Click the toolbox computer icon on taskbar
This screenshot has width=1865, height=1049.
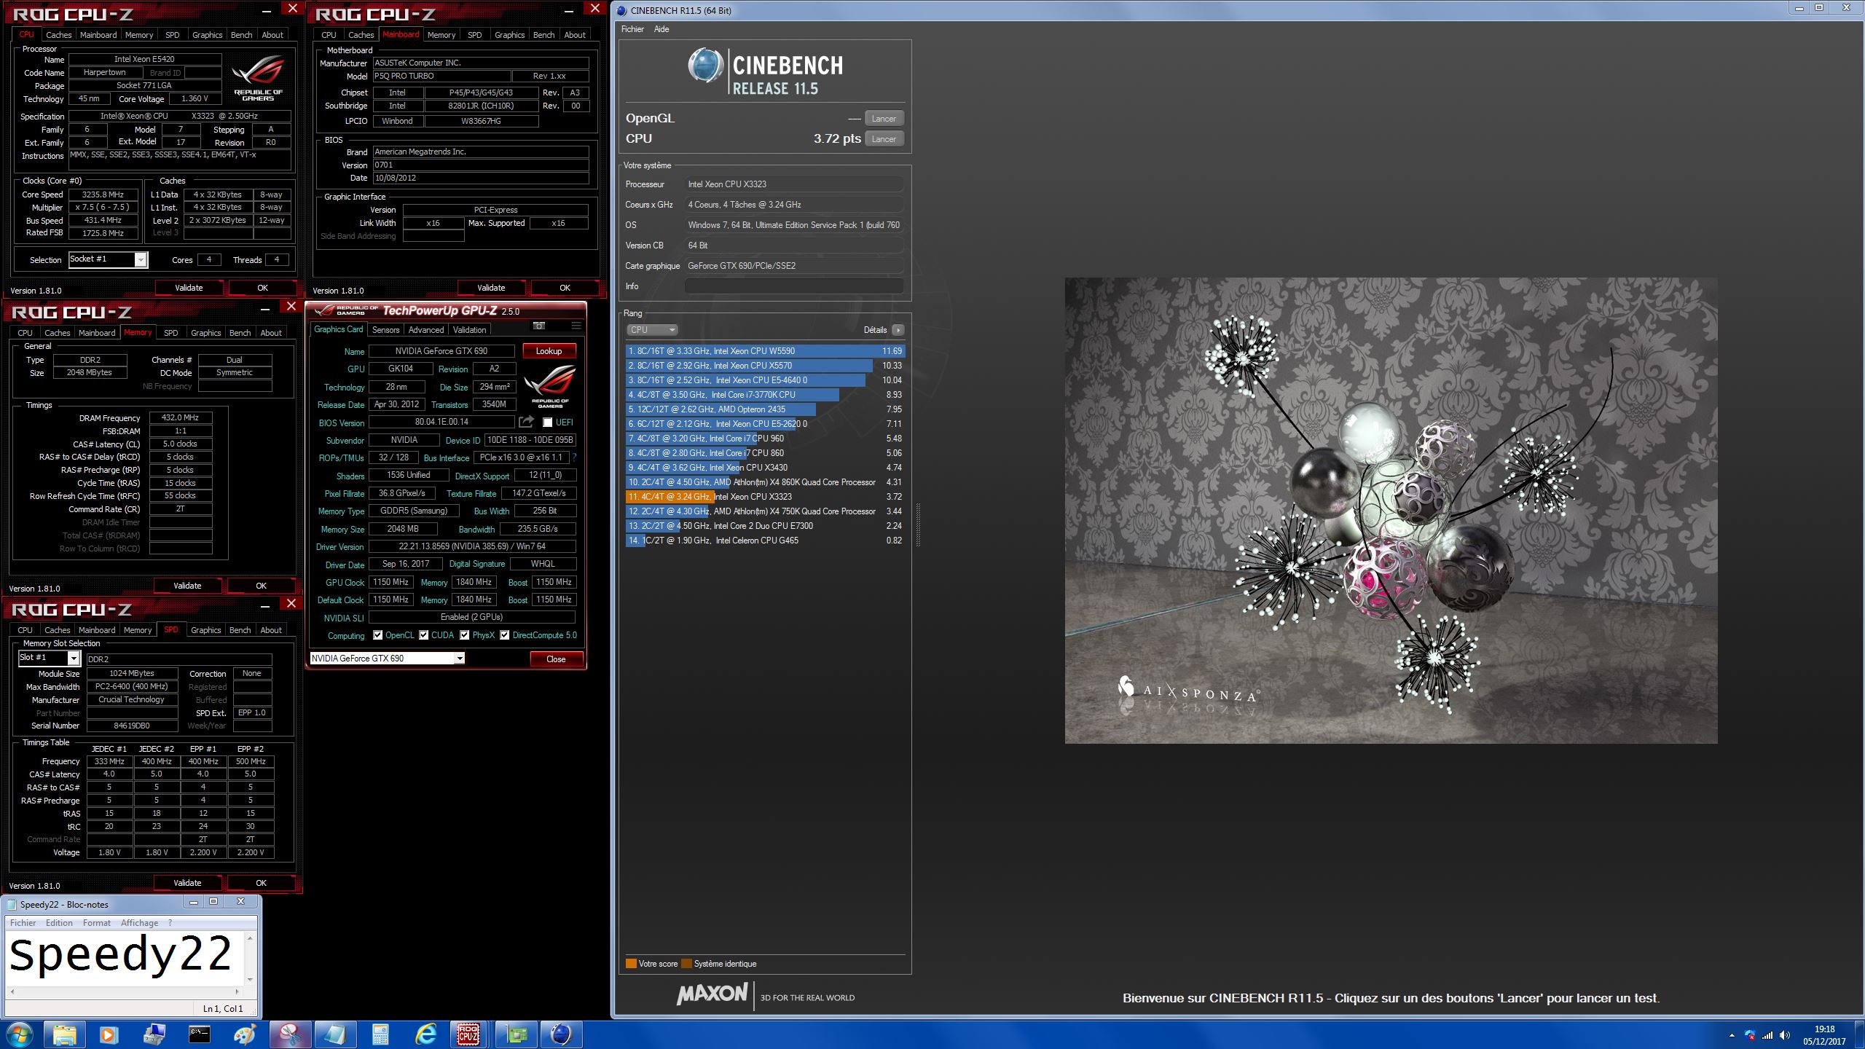[x=154, y=1034]
